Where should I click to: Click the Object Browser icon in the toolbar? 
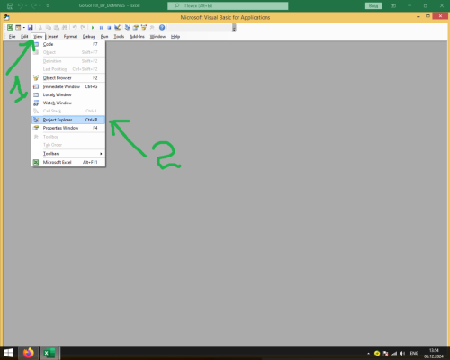[144, 28]
